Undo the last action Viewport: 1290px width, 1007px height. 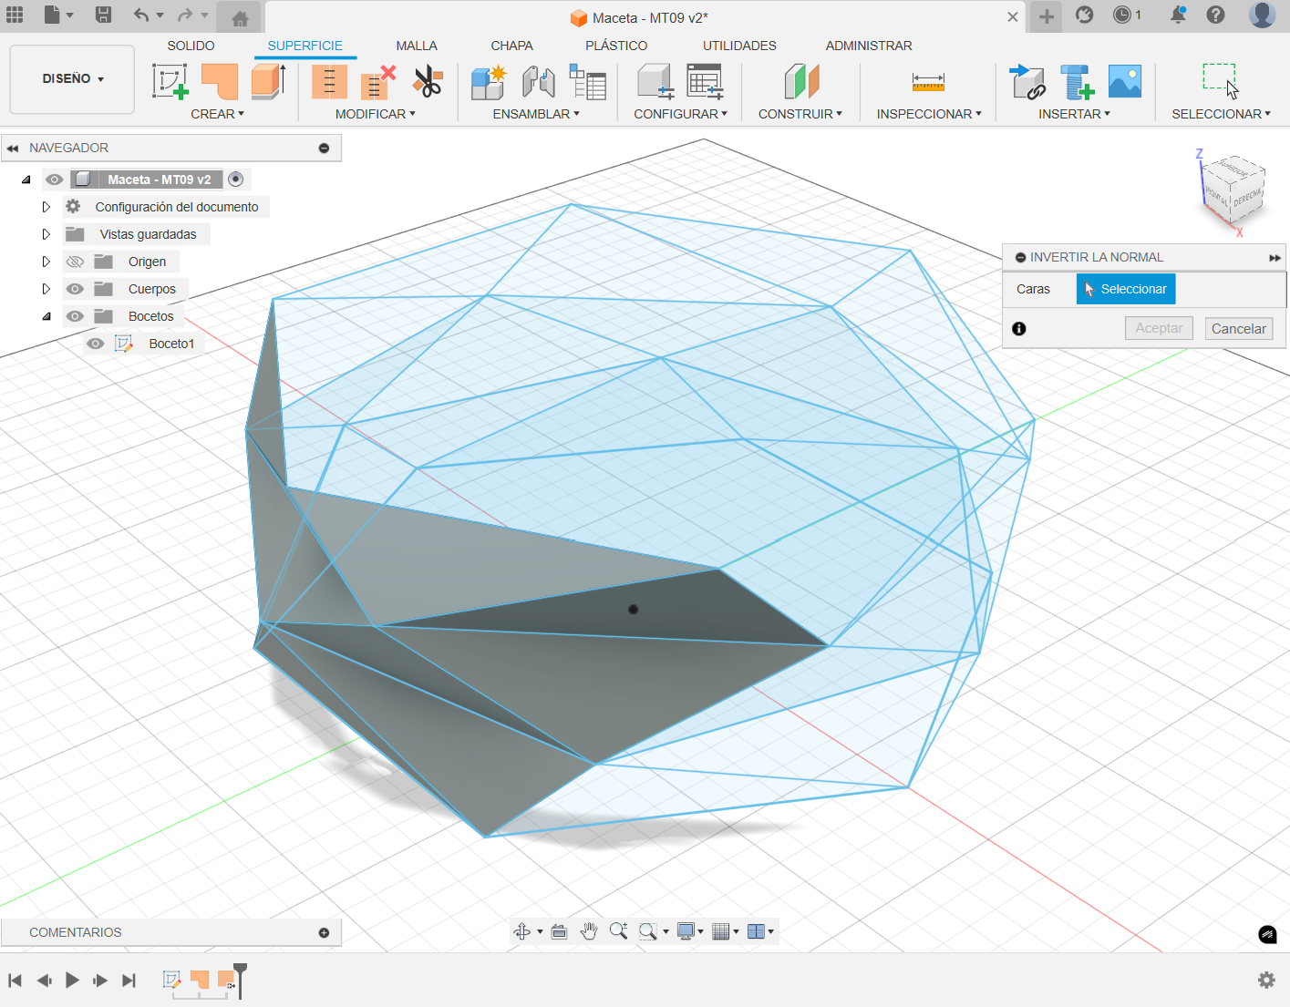click(x=141, y=15)
